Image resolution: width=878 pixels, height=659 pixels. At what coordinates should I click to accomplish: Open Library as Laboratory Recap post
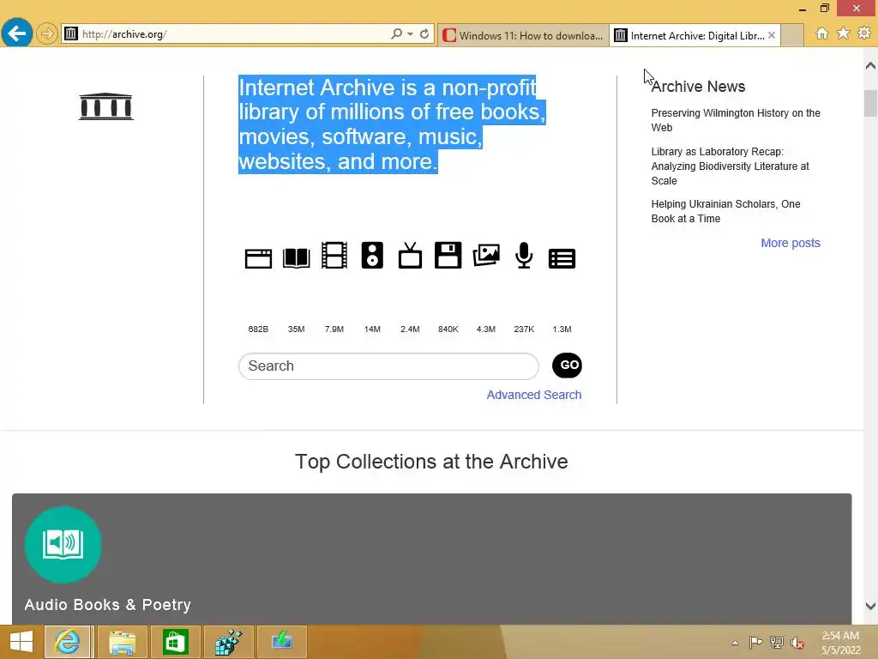click(x=730, y=166)
